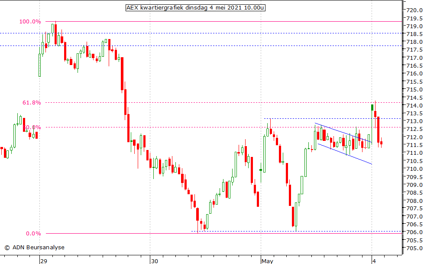
Task: Click the 705.0 price axis value
Action: pyautogui.click(x=414, y=248)
